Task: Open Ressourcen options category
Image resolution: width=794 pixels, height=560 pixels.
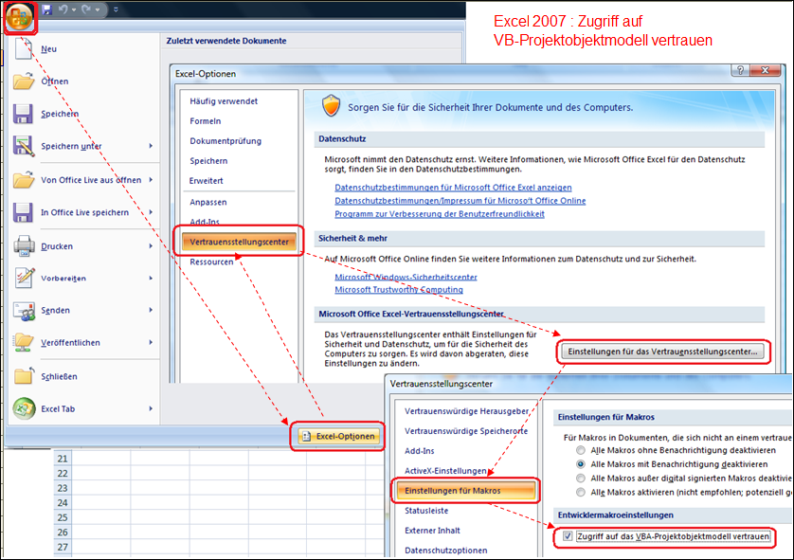Action: pyautogui.click(x=211, y=262)
